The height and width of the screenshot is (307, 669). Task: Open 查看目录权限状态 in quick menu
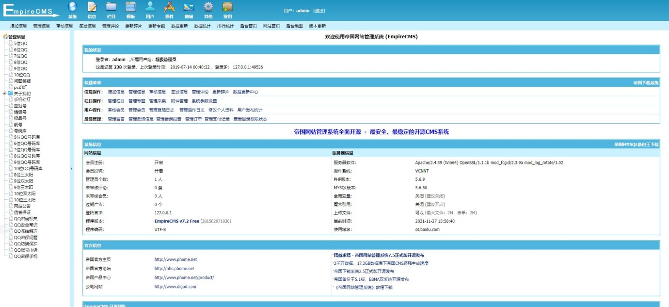pos(250,119)
